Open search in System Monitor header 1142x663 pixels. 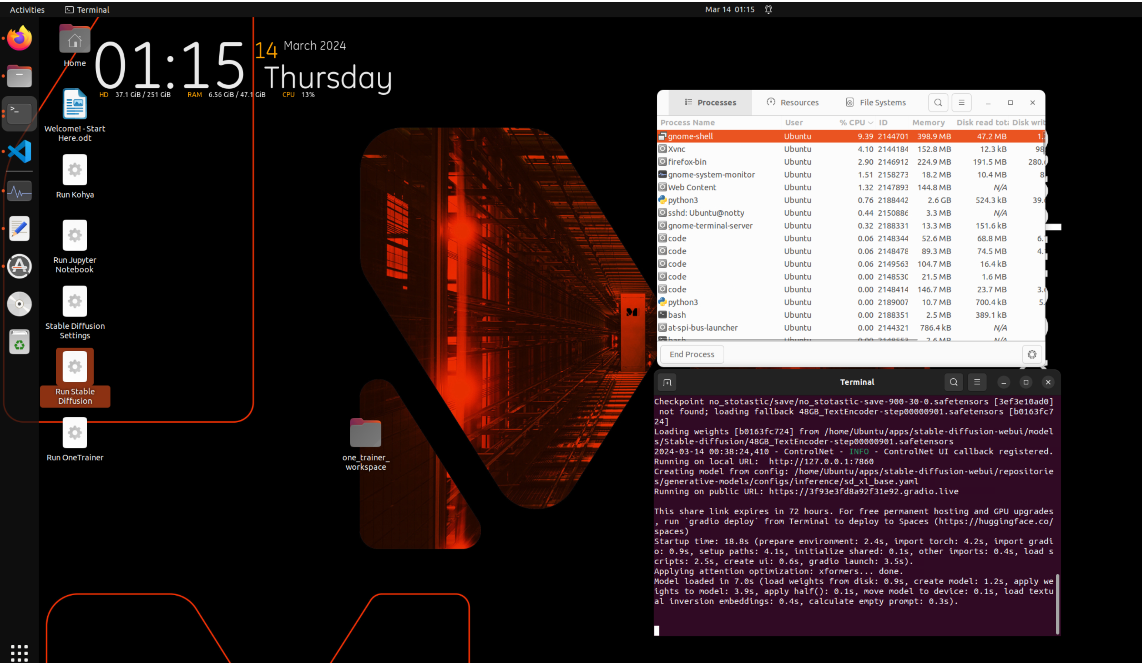(938, 102)
